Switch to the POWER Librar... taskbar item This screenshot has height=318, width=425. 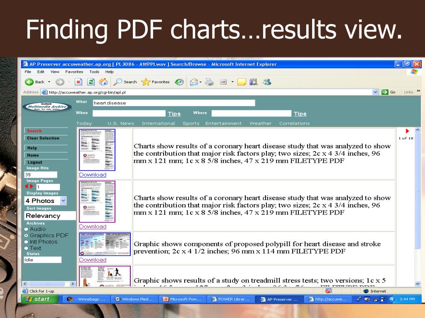[x=230, y=299]
